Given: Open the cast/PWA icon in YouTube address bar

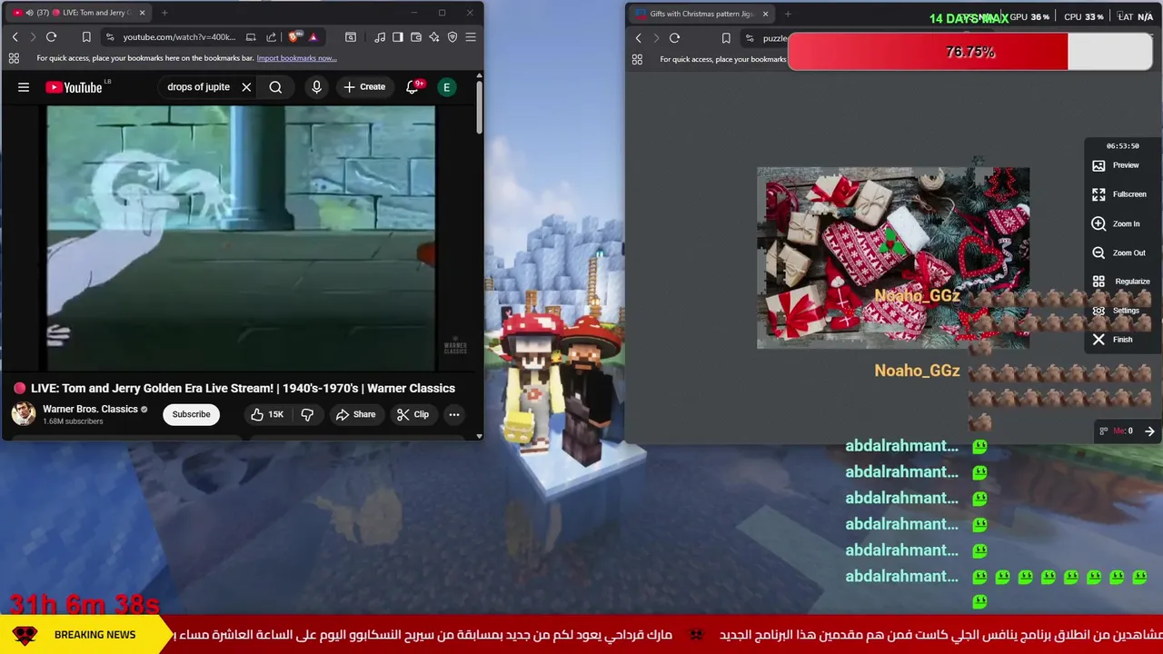Looking at the screenshot, I should 251,37.
